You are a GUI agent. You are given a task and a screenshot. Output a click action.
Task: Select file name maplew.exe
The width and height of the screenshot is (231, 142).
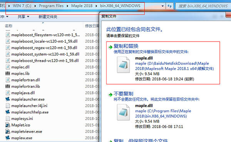coord(22,138)
